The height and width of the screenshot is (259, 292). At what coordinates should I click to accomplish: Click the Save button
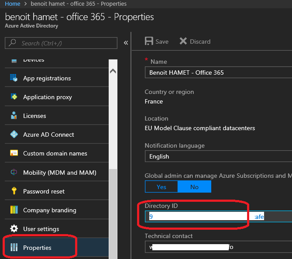pos(157,41)
